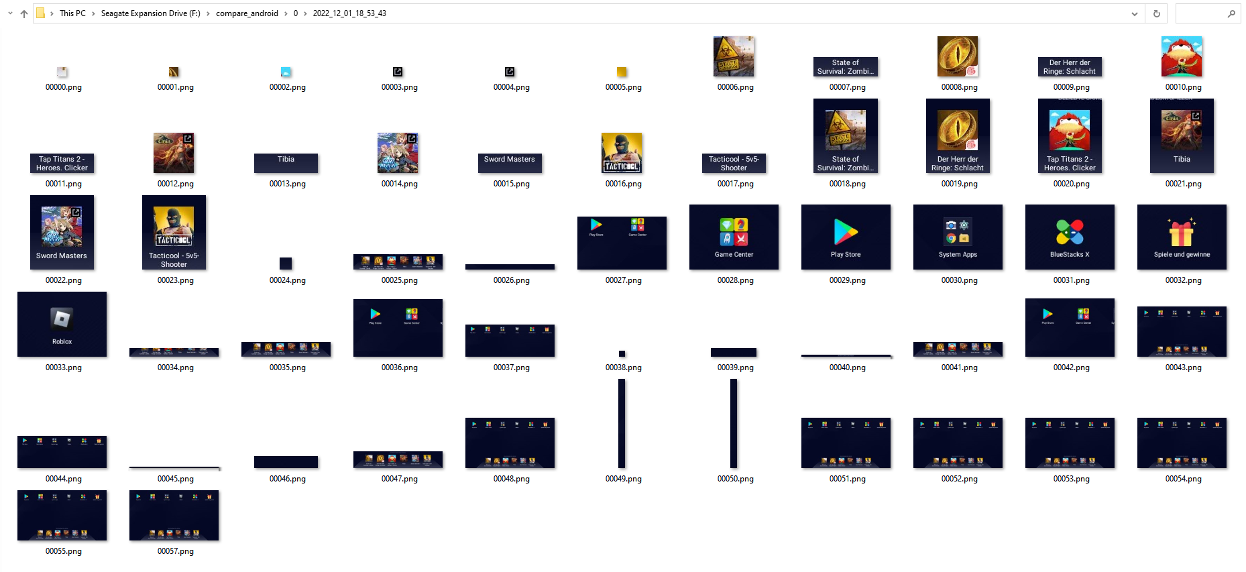
Task: Click the file name 00043.png
Action: pos(1184,367)
